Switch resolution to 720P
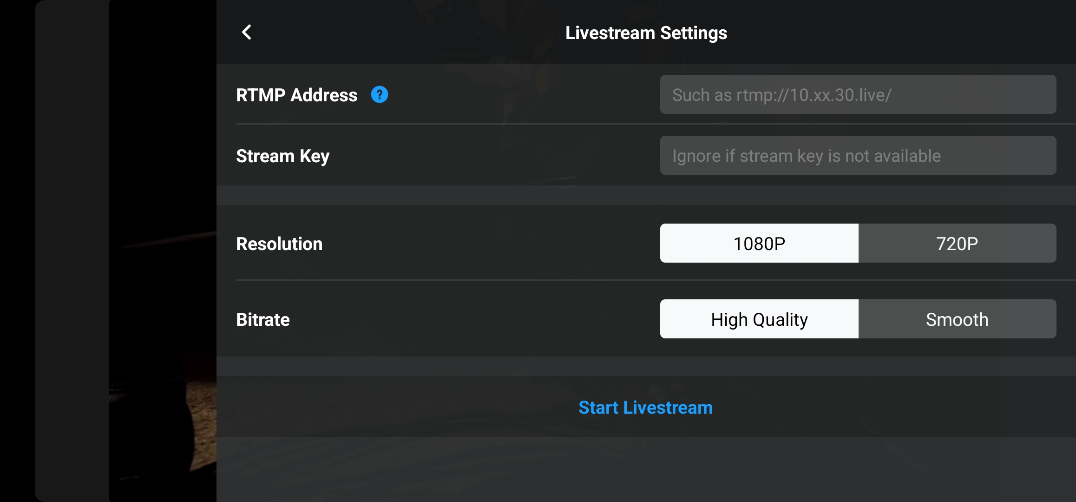Viewport: 1076px width, 502px height. click(x=957, y=243)
